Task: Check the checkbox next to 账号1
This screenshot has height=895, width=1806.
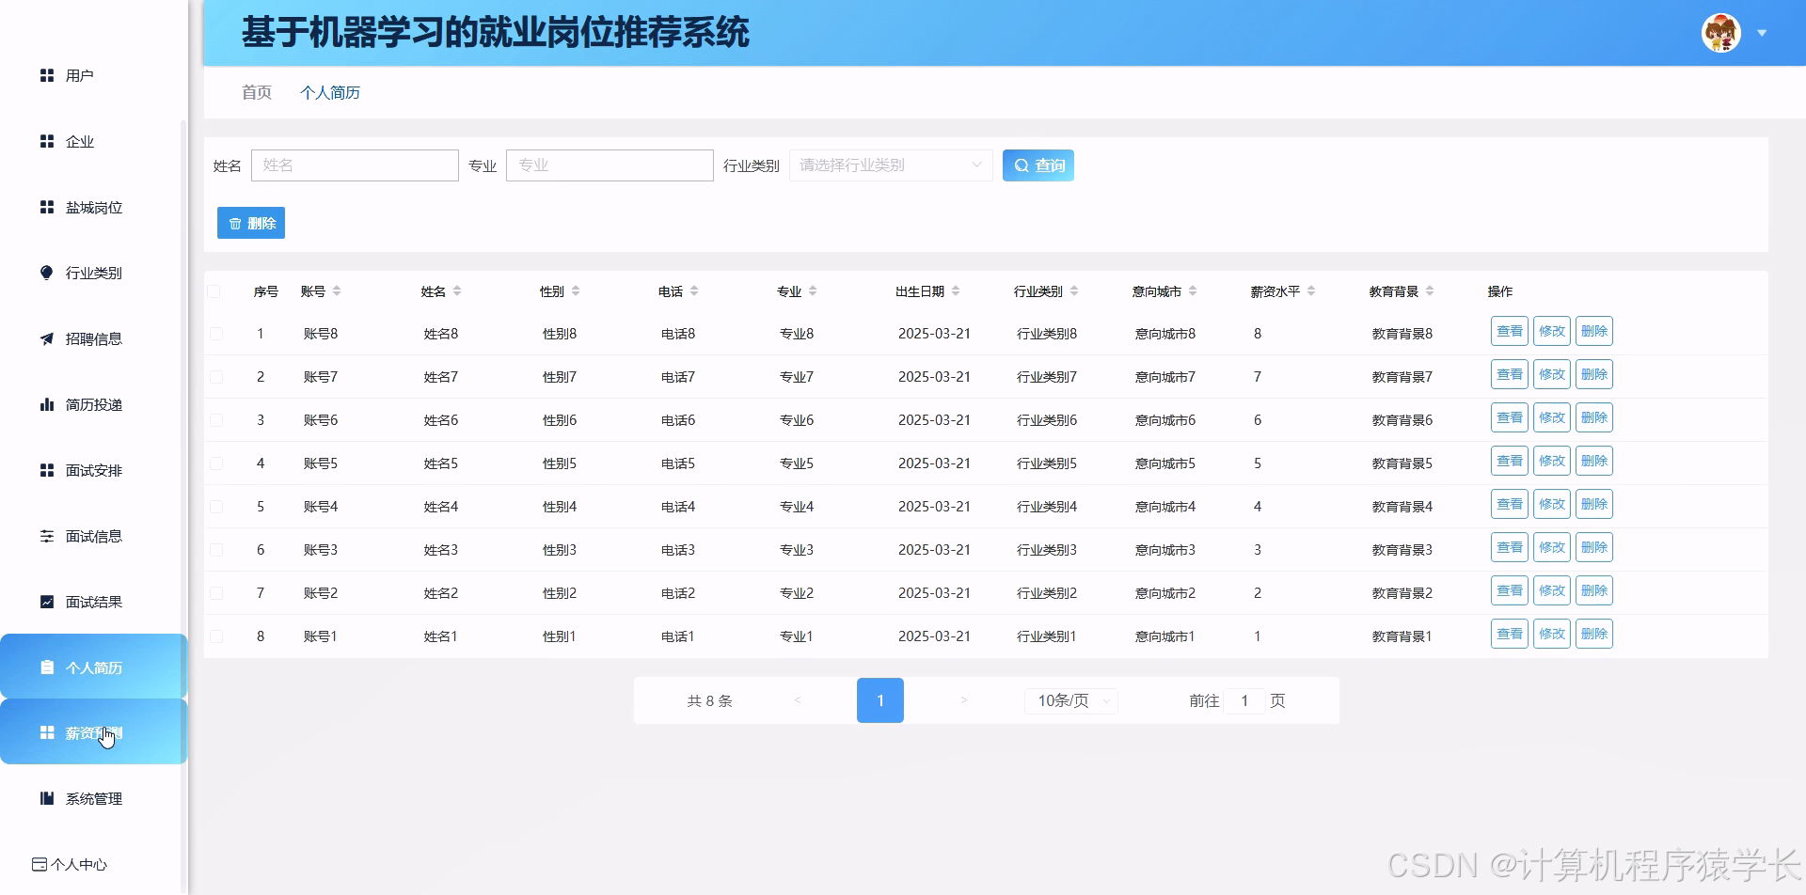Action: pyautogui.click(x=216, y=636)
